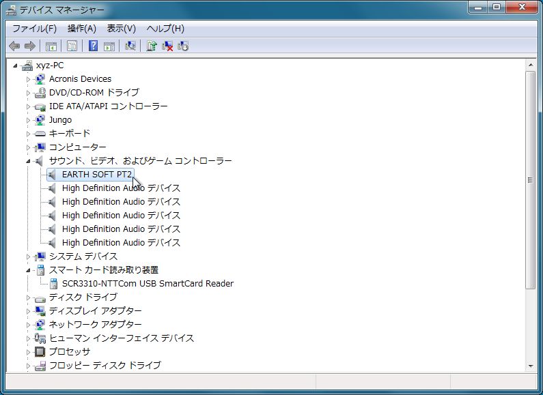This screenshot has height=395, width=543.
Task: Click the scrollbar up arrow
Action: point(531,65)
